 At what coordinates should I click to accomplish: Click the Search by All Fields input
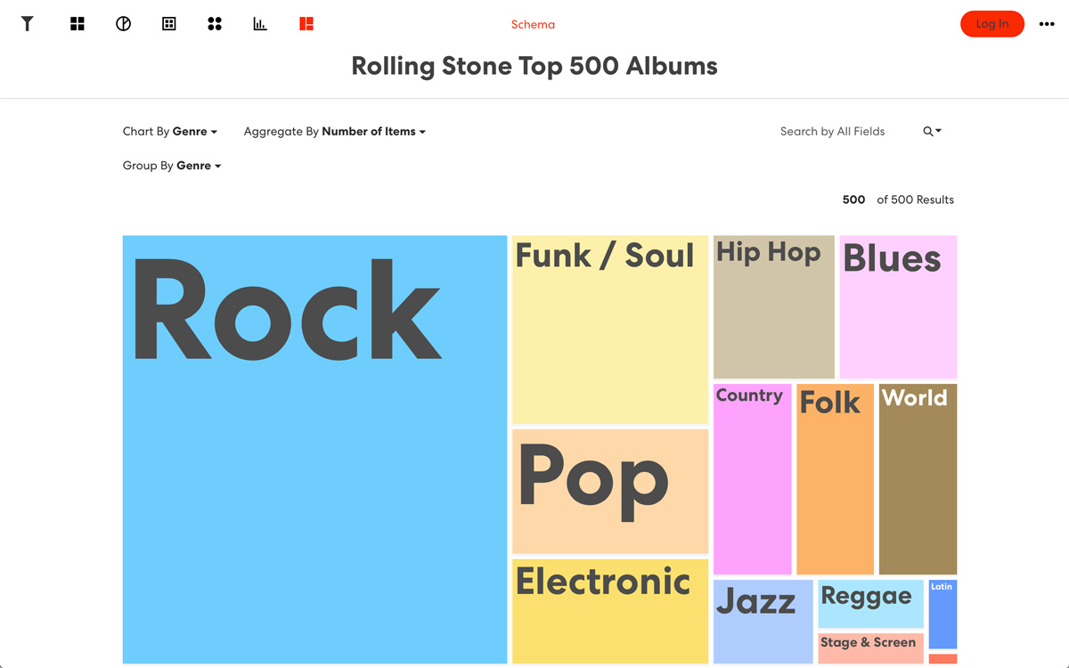(832, 132)
